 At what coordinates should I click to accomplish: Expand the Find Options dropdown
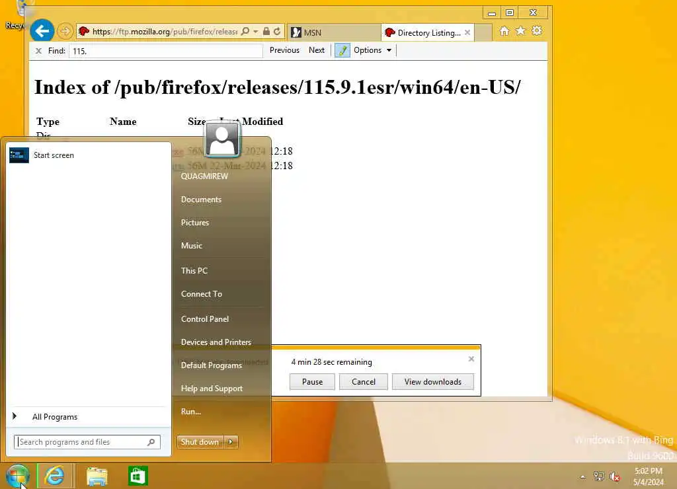(373, 50)
